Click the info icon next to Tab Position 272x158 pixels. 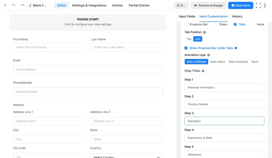204,32
